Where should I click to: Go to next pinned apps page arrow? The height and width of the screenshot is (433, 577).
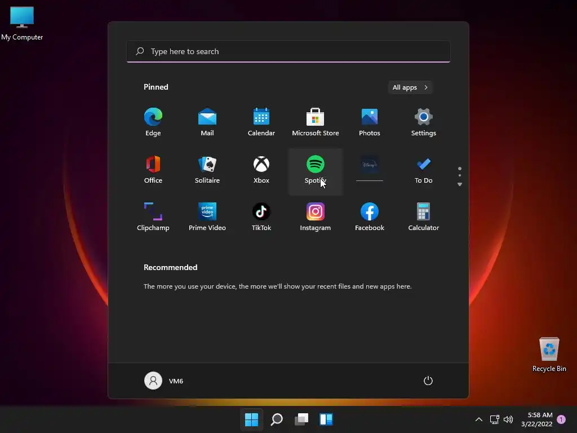(460, 184)
